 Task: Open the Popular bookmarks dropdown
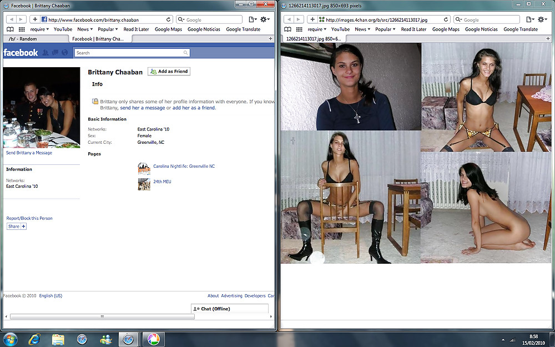pos(107,29)
